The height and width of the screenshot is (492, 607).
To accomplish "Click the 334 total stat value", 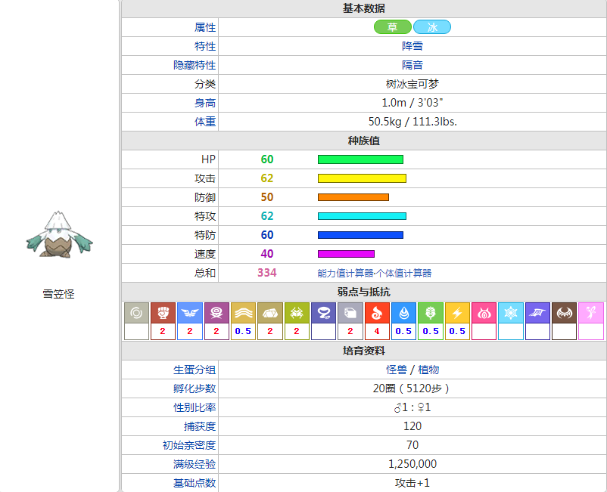I will point(267,273).
